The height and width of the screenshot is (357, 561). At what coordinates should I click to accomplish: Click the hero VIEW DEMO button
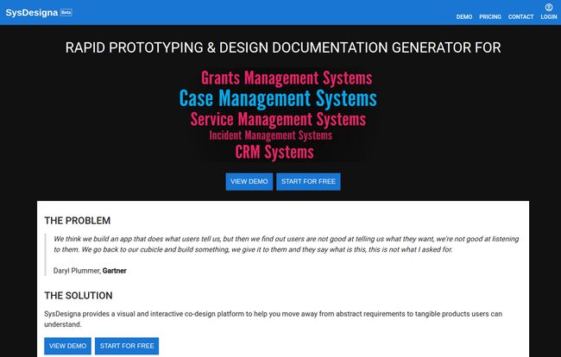tap(249, 182)
